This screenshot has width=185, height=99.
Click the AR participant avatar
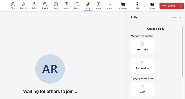click(x=50, y=69)
